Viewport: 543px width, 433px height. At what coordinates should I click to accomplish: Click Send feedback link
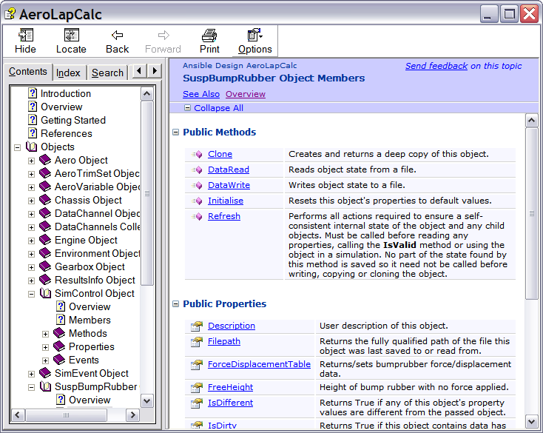436,66
